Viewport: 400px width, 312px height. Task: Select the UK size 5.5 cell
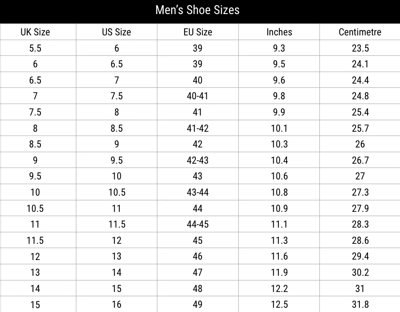click(35, 48)
